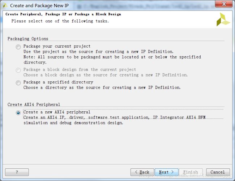
Task: Click the 'Packaging Options' section heading
Action: pyautogui.click(x=28, y=39)
